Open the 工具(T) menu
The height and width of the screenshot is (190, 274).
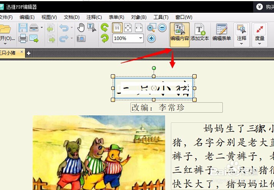(161, 17)
